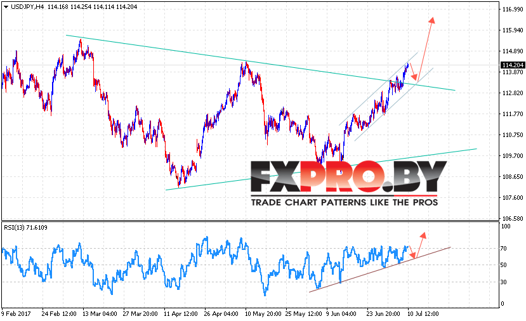526x321 pixels.
Task: Click price axis value 113.870
Action: click(513, 72)
